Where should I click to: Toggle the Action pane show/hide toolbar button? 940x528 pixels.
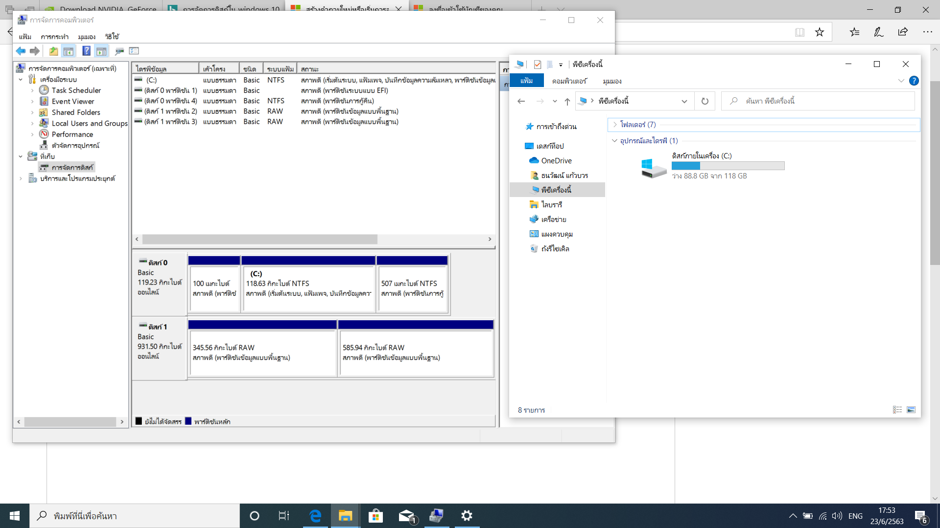[x=101, y=51]
